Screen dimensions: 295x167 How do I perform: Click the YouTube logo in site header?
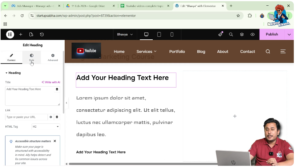click(x=86, y=51)
